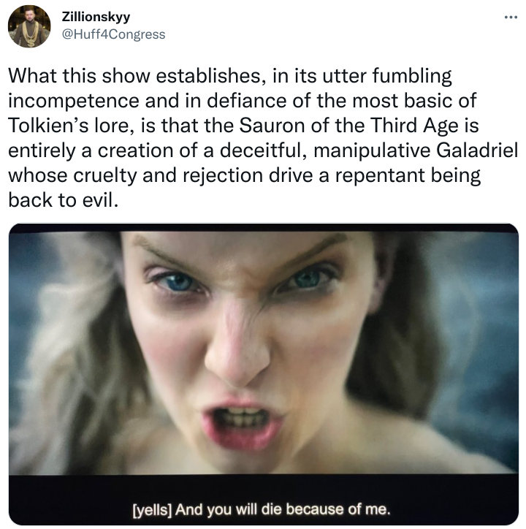526x529 pixels.
Task: Open the attached tweet image
Action: pyautogui.click(x=263, y=374)
